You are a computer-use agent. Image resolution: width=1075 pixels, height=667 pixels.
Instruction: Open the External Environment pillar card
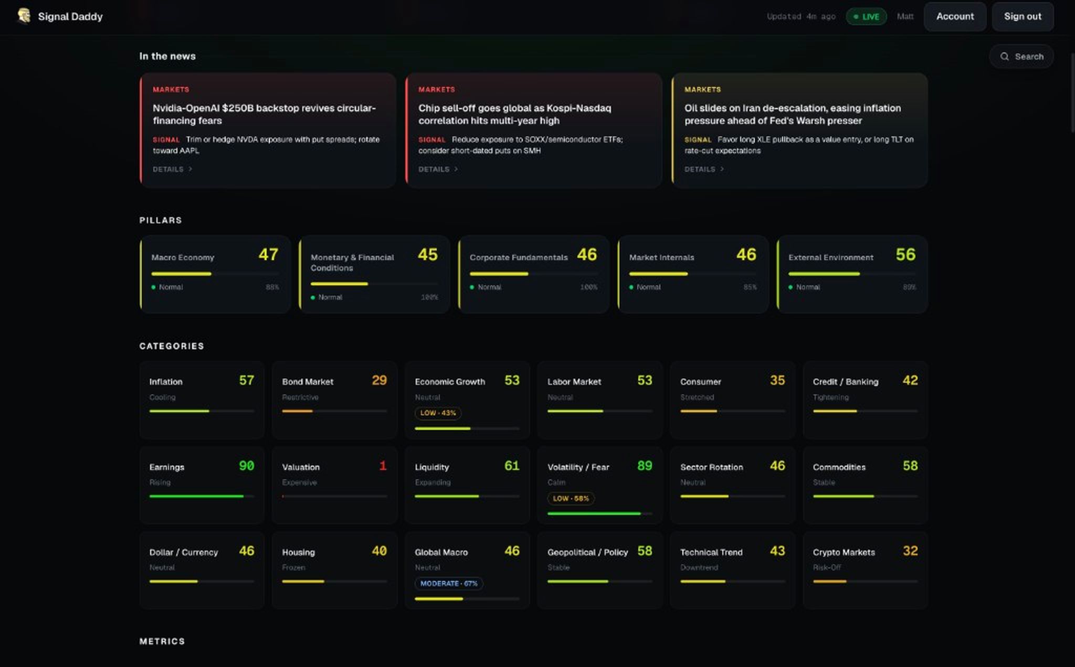point(852,274)
